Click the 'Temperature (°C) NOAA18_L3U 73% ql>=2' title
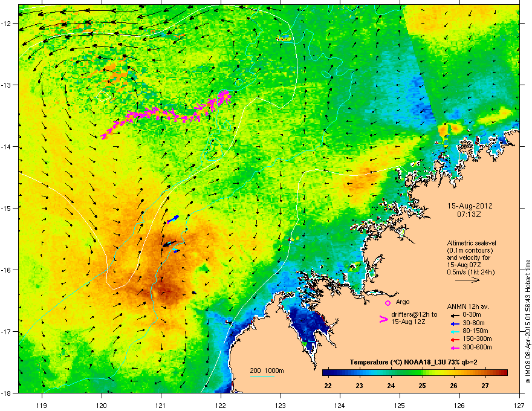This screenshot has height=411, width=532. [414, 363]
